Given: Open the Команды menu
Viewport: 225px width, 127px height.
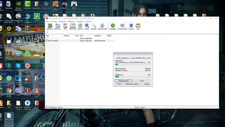Looking at the screenshot, I should point(54,22).
